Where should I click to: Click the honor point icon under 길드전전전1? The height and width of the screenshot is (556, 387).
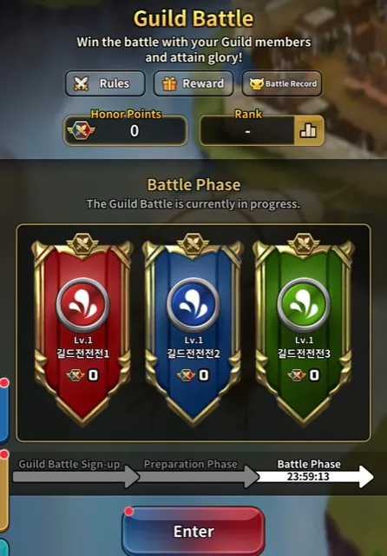coord(75,374)
